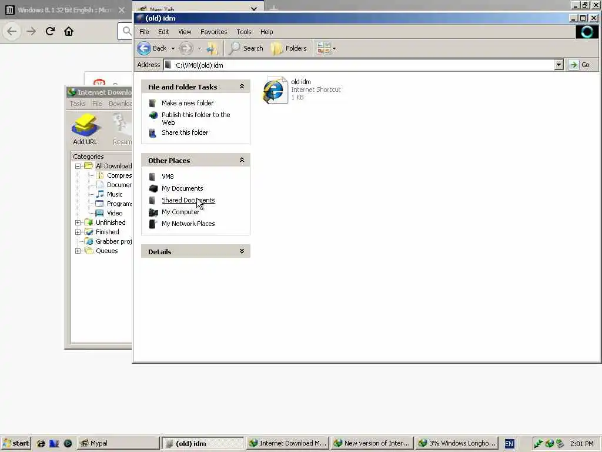Collapse All Downloads tree node in IDM

[78, 166]
